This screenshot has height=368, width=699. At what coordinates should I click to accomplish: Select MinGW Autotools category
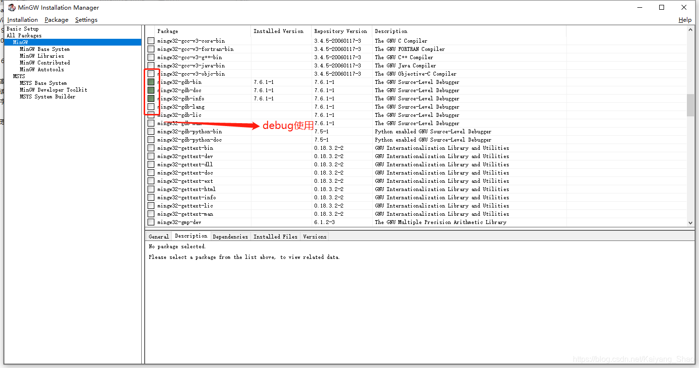click(42, 69)
